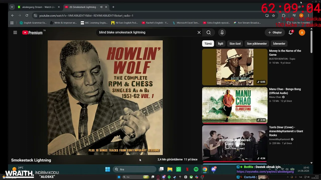Open WhatsApp from taskbar
The width and height of the screenshot is (321, 180).
pyautogui.click(x=179, y=169)
